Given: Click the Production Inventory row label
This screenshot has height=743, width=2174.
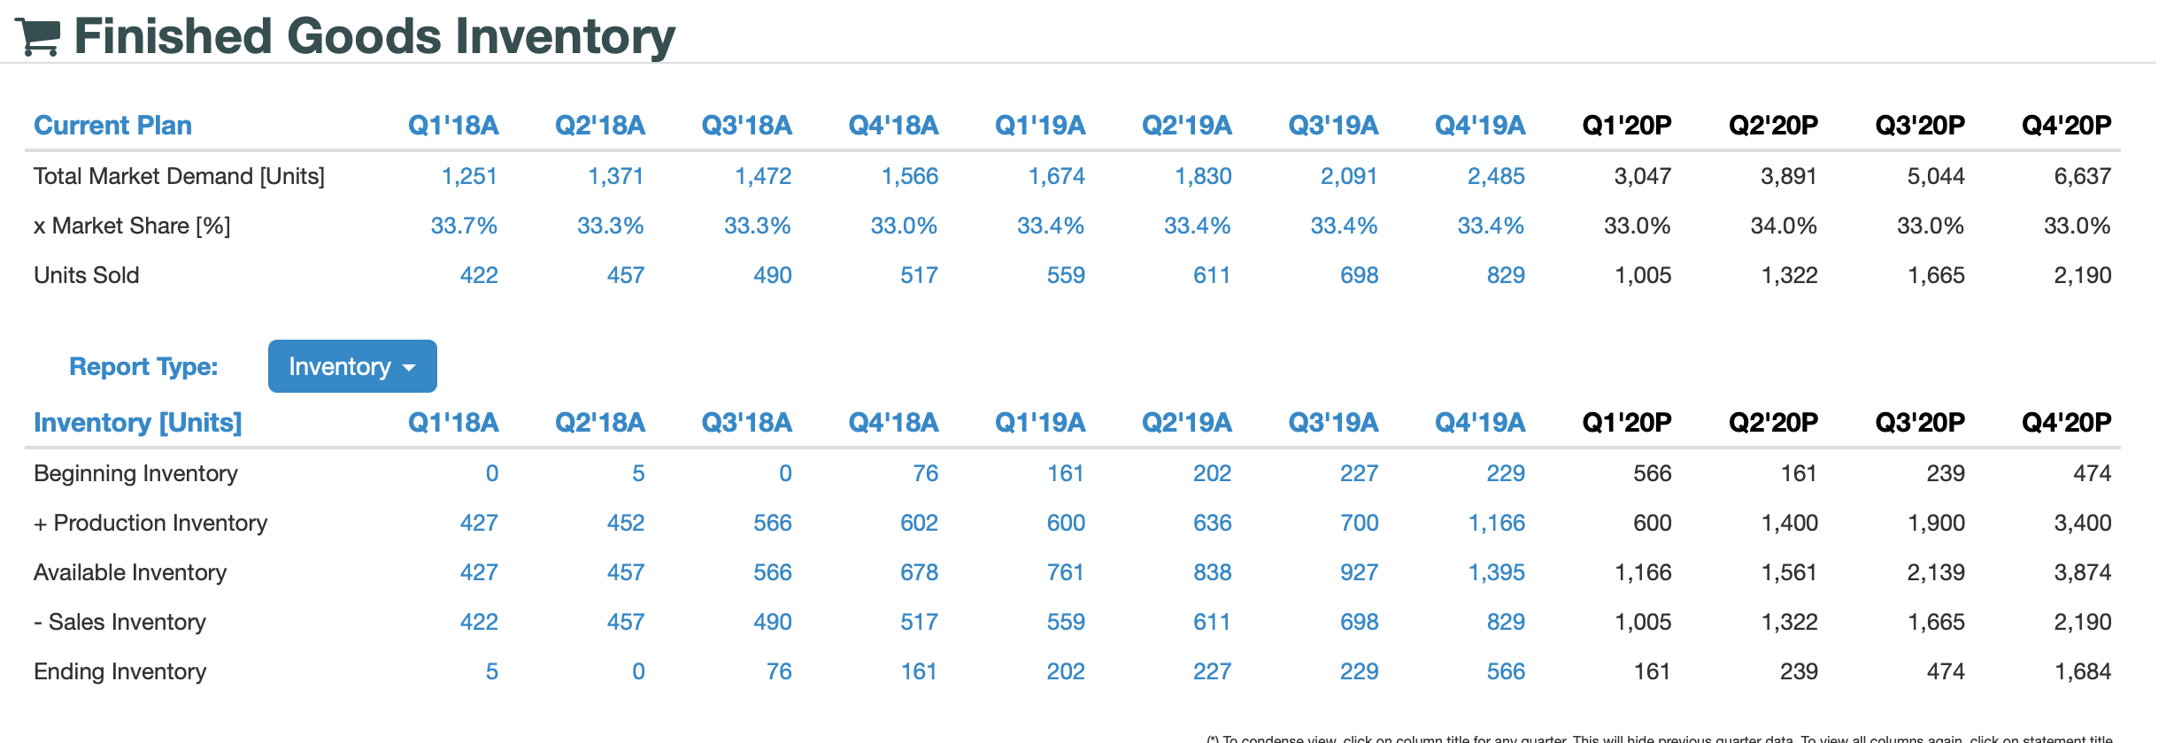Looking at the screenshot, I should [x=150, y=523].
